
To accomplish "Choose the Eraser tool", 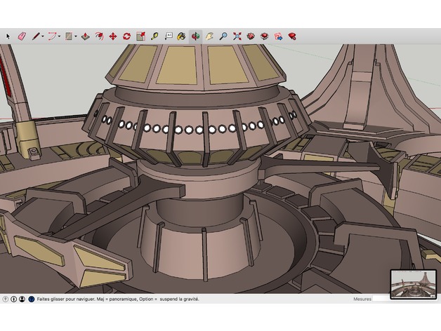I will click(22, 36).
